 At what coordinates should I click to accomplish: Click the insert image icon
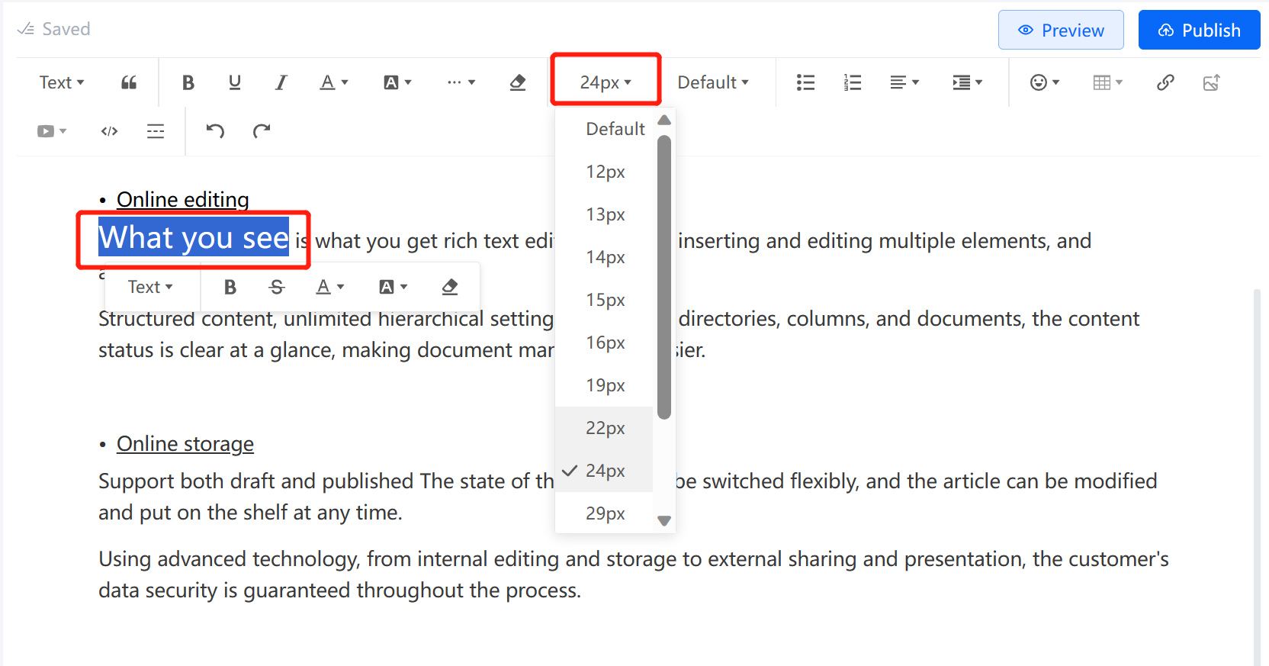coord(1212,82)
